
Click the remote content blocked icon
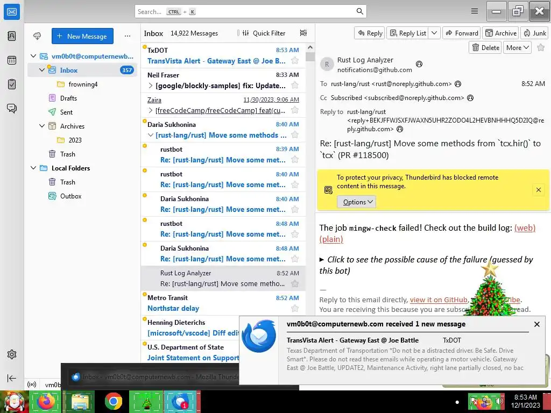(x=328, y=190)
